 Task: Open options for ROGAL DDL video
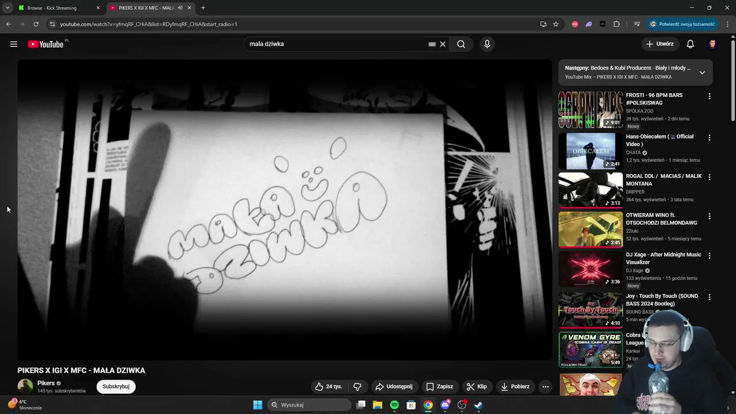[x=709, y=177]
